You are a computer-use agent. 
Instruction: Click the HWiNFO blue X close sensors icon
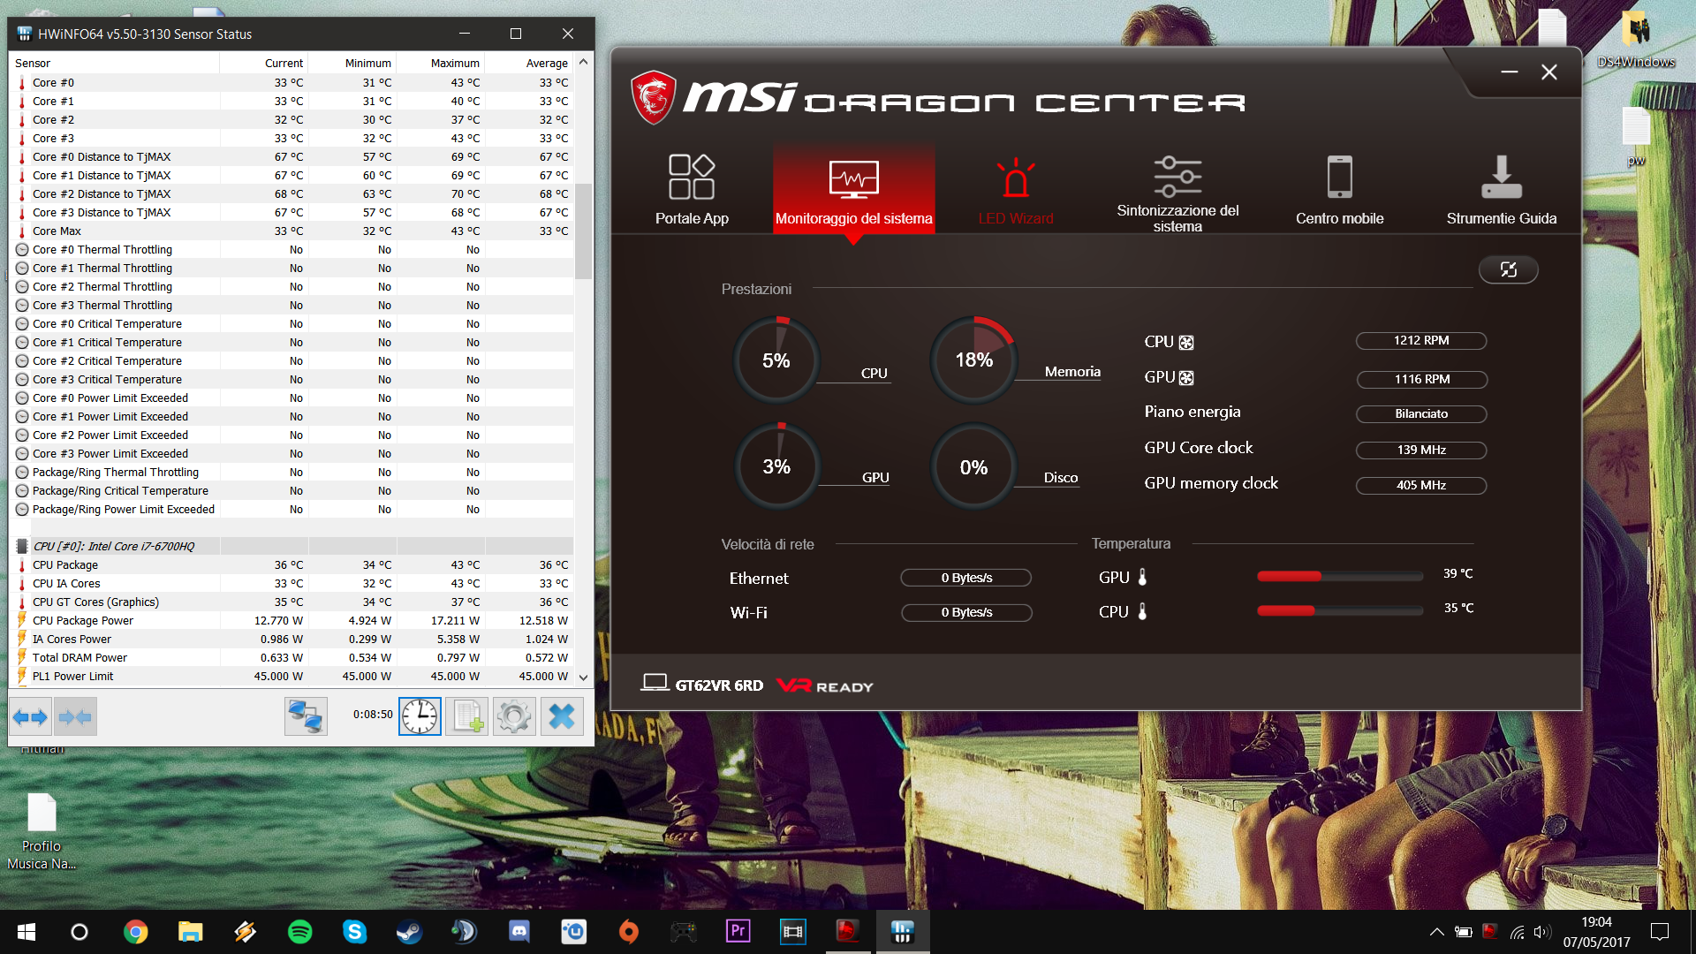[562, 716]
